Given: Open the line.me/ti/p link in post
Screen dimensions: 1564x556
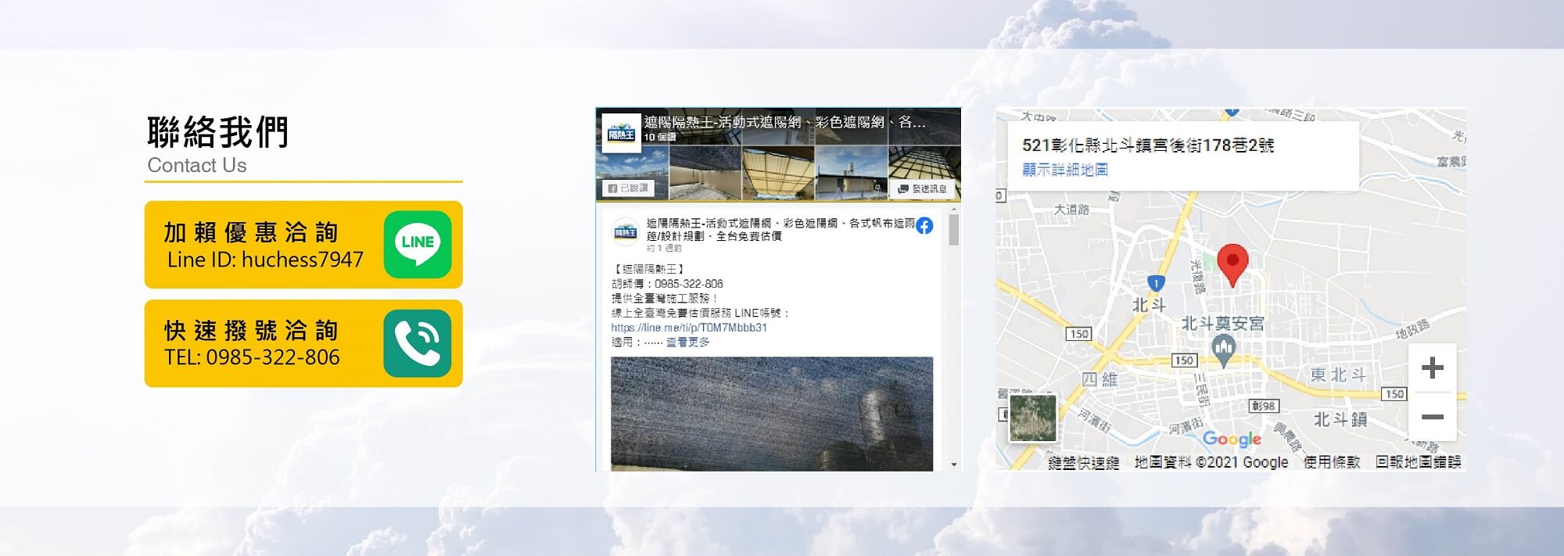Looking at the screenshot, I should tap(689, 328).
